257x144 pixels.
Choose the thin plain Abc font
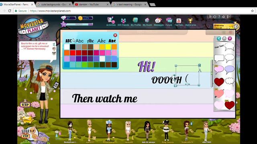pyautogui.click(x=80, y=41)
